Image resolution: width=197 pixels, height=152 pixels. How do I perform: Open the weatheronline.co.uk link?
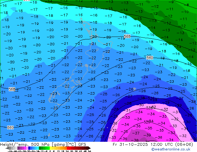point(171,149)
